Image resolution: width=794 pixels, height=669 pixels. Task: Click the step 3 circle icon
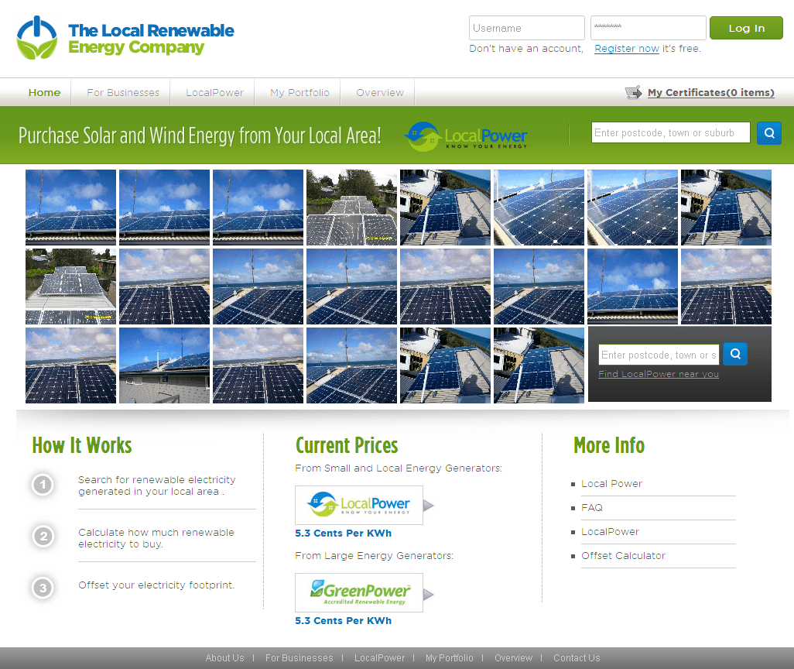[x=43, y=588]
